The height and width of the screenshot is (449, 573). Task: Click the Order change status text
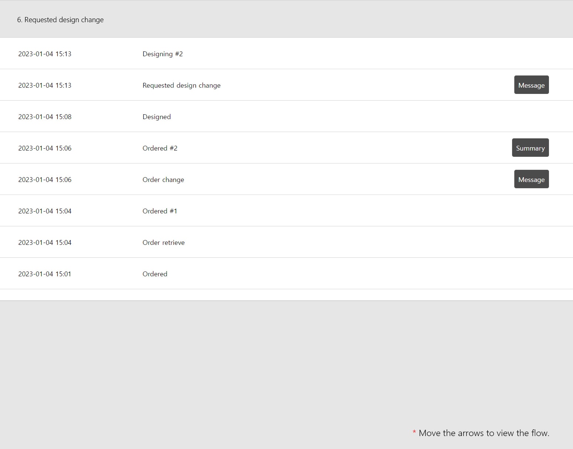[163, 180]
